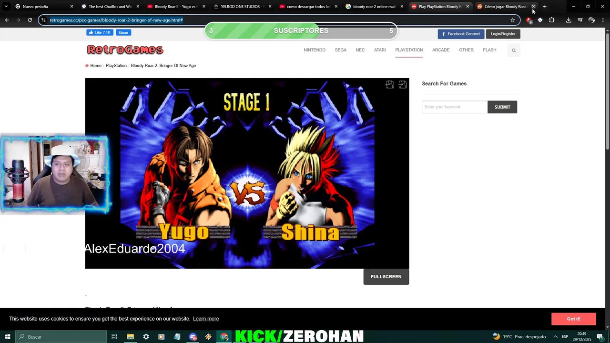Close the Nueva pestaña tab
The height and width of the screenshot is (343, 610).
click(72, 7)
